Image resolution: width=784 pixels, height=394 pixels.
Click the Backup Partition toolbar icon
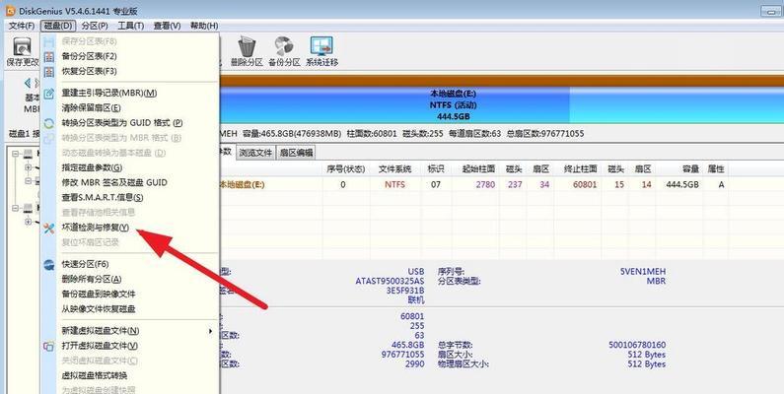[284, 46]
